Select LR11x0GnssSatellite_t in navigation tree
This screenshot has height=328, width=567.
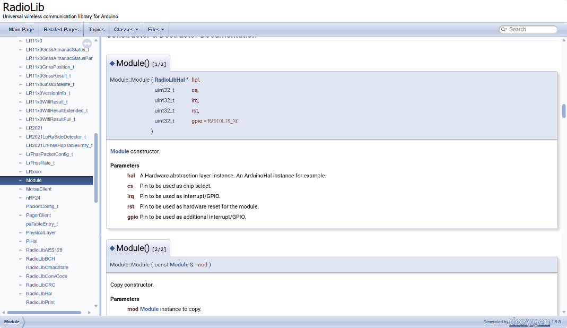tap(50, 84)
